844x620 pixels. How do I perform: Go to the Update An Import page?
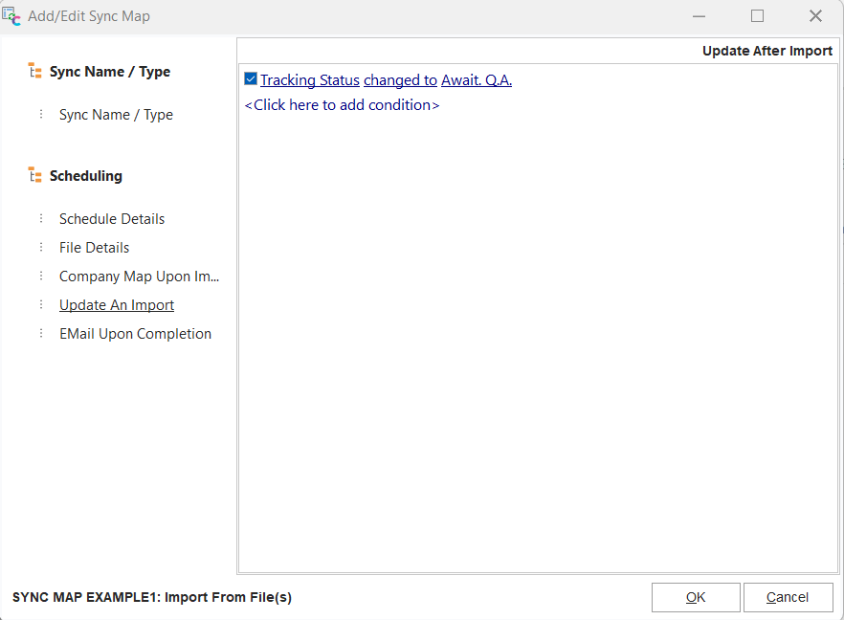pos(117,305)
